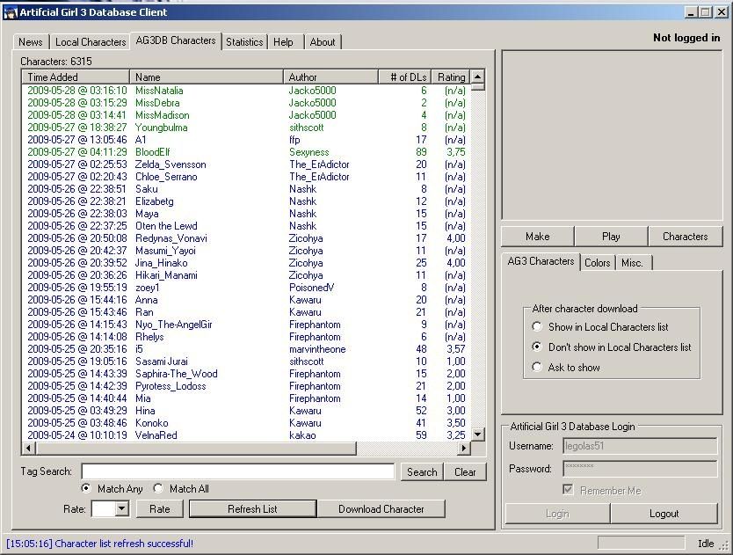Click the horizontal scroll right arrow
Viewport: 733px width, 555px height.
tap(463, 448)
